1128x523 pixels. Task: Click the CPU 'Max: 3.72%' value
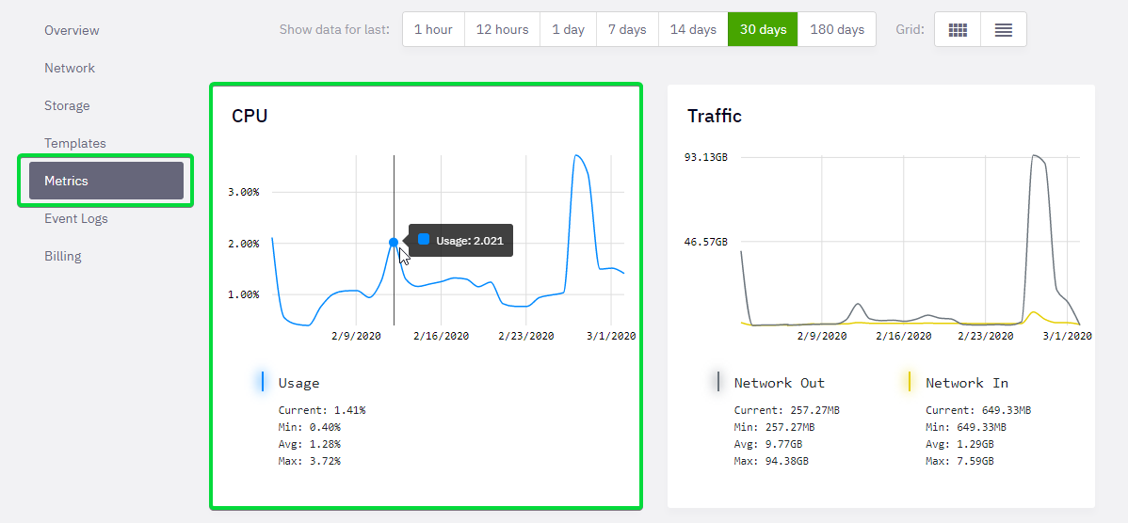[310, 461]
